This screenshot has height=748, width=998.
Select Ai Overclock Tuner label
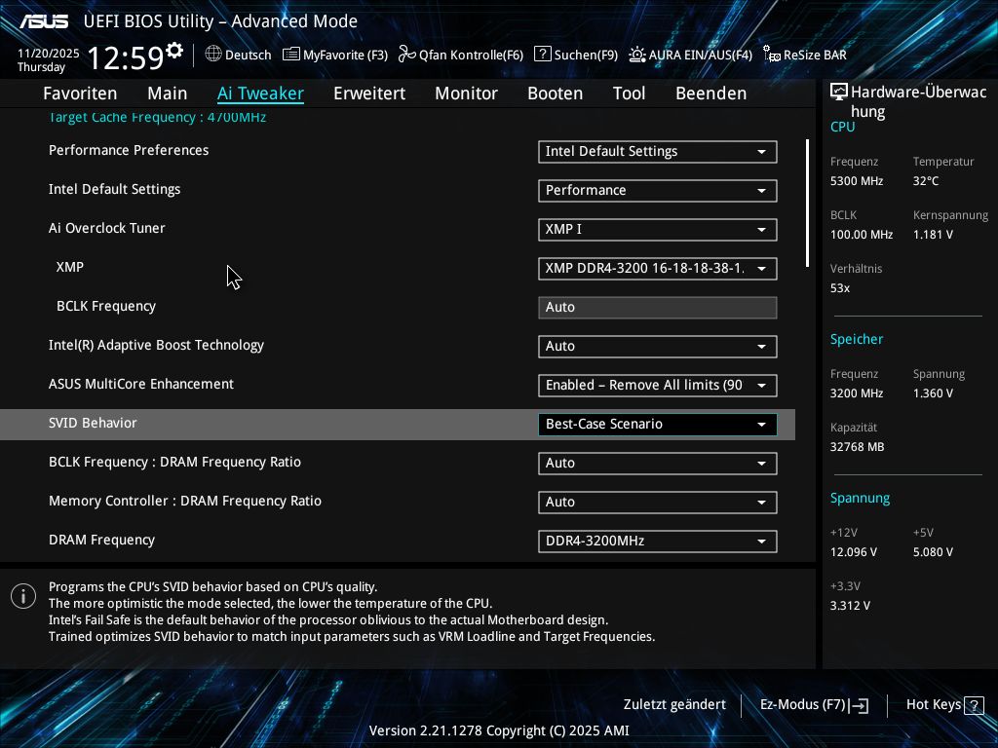(x=107, y=228)
